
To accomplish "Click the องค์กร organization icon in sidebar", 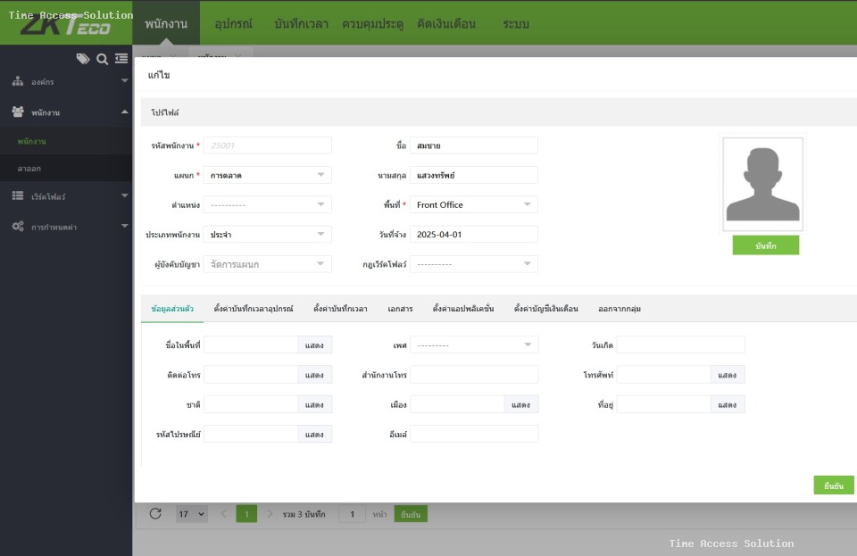I will point(18,81).
